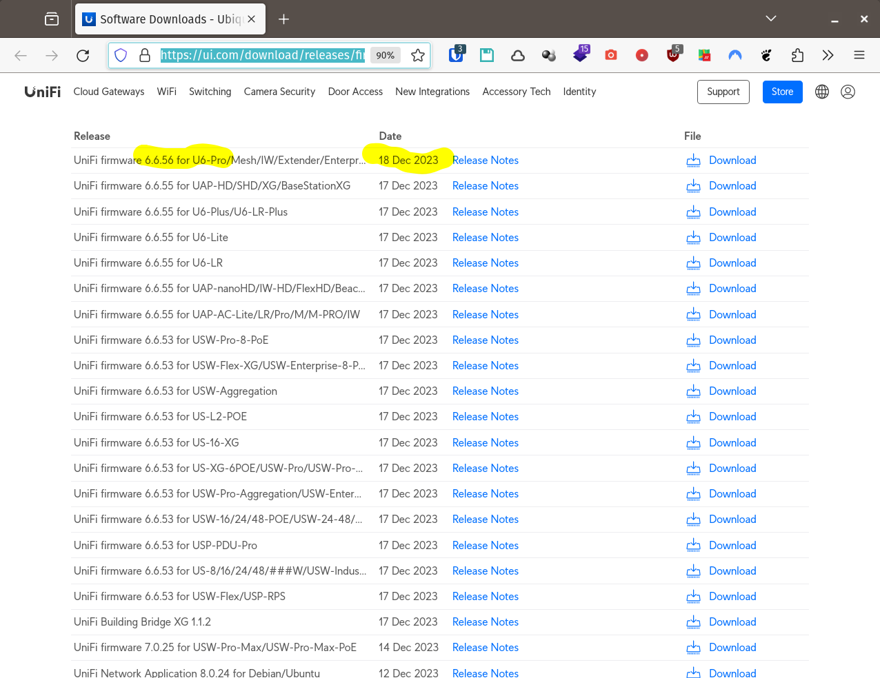Open the Door Access menu
The image size is (880, 678).
[355, 92]
